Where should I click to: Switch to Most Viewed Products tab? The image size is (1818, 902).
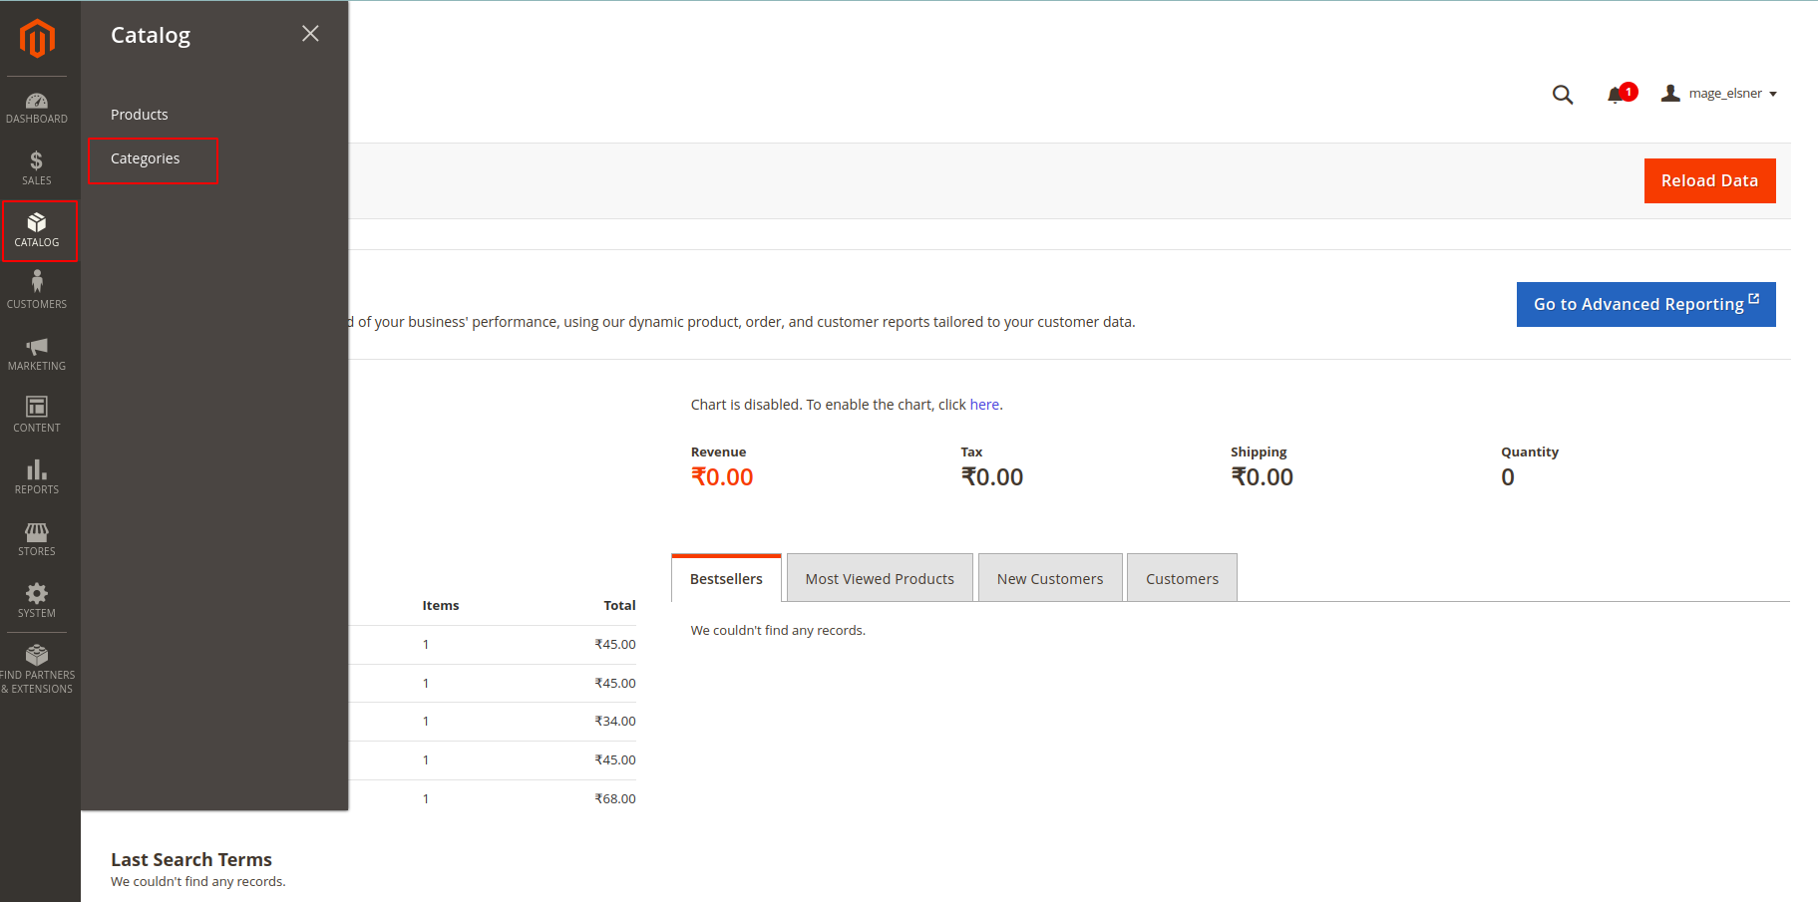coord(880,579)
